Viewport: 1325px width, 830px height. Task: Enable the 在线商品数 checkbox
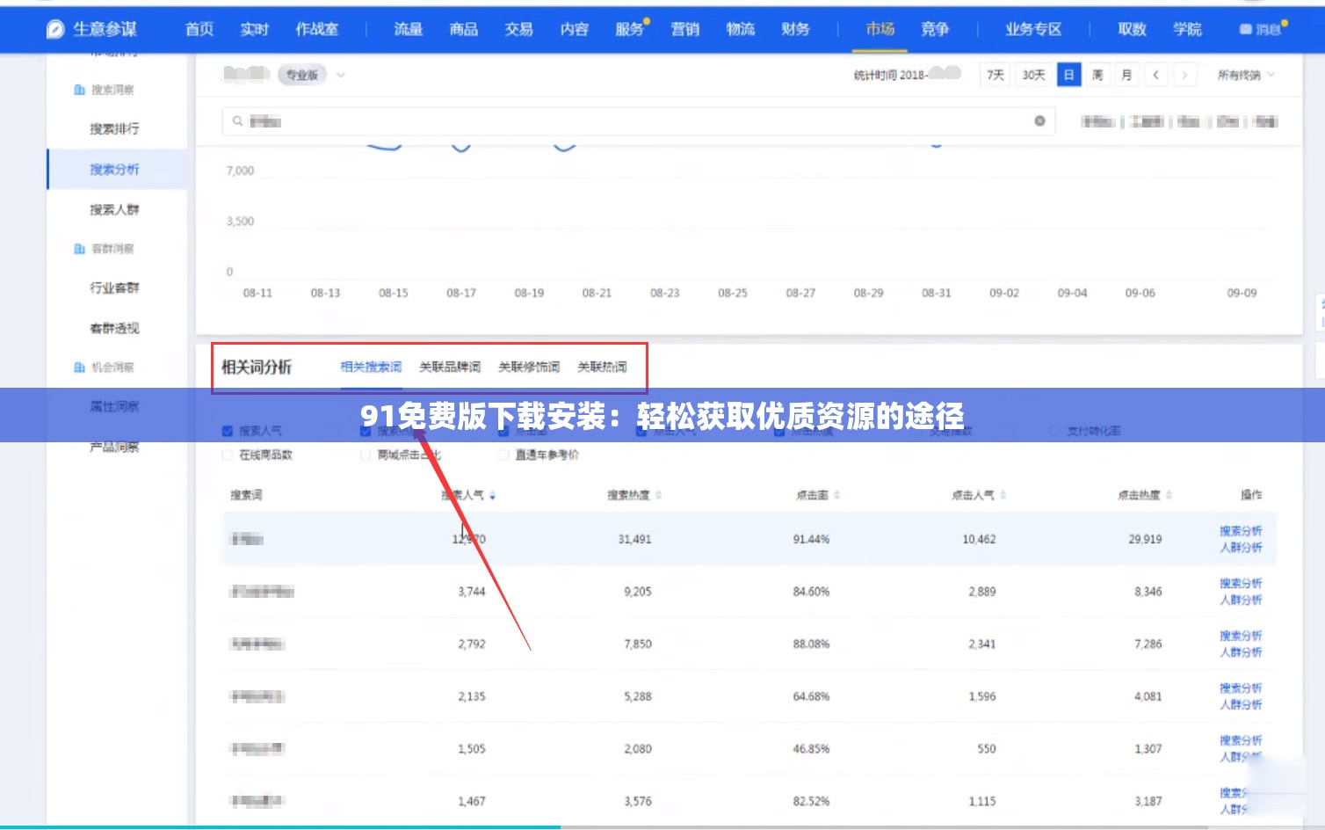tap(228, 455)
